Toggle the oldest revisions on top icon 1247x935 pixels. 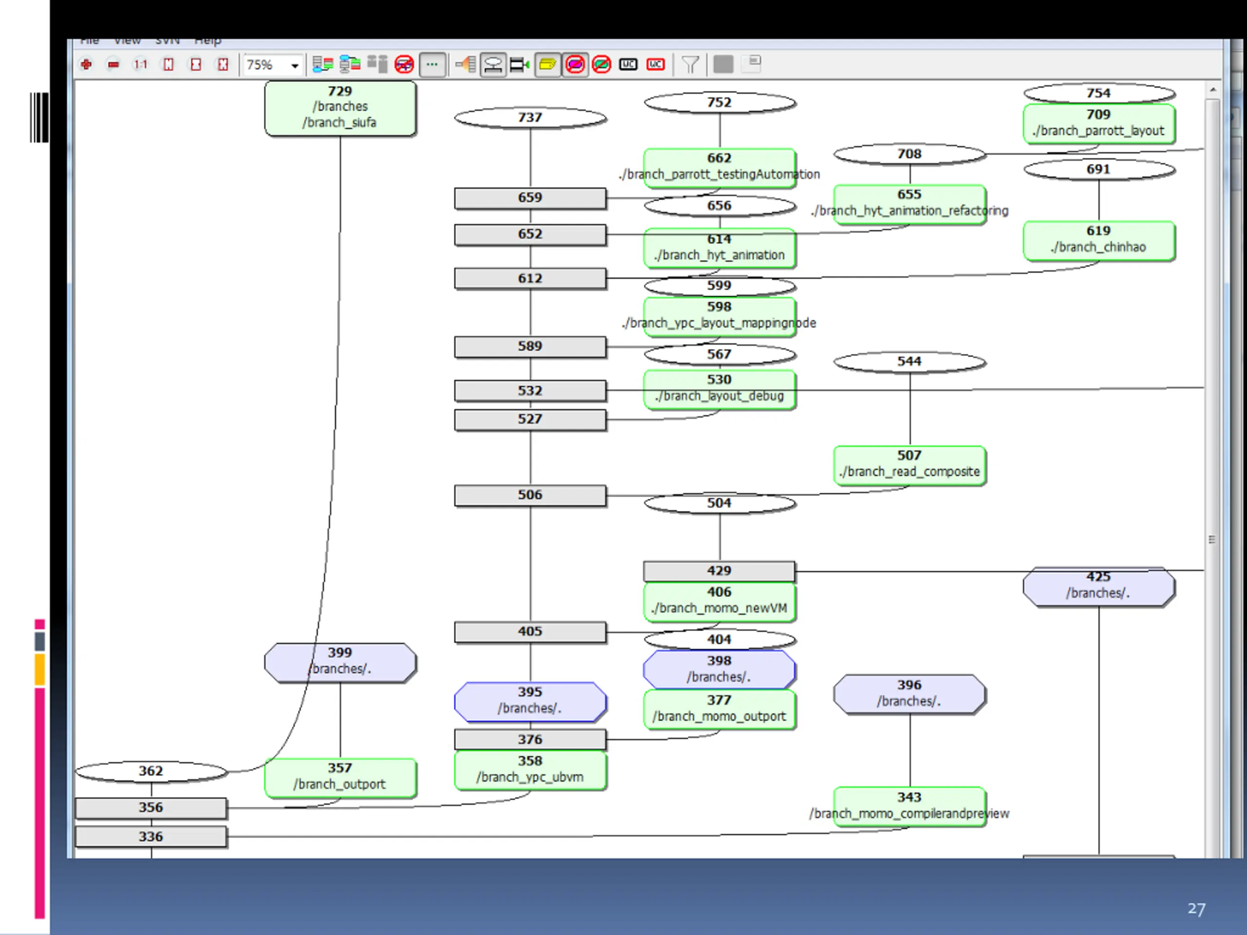point(350,64)
